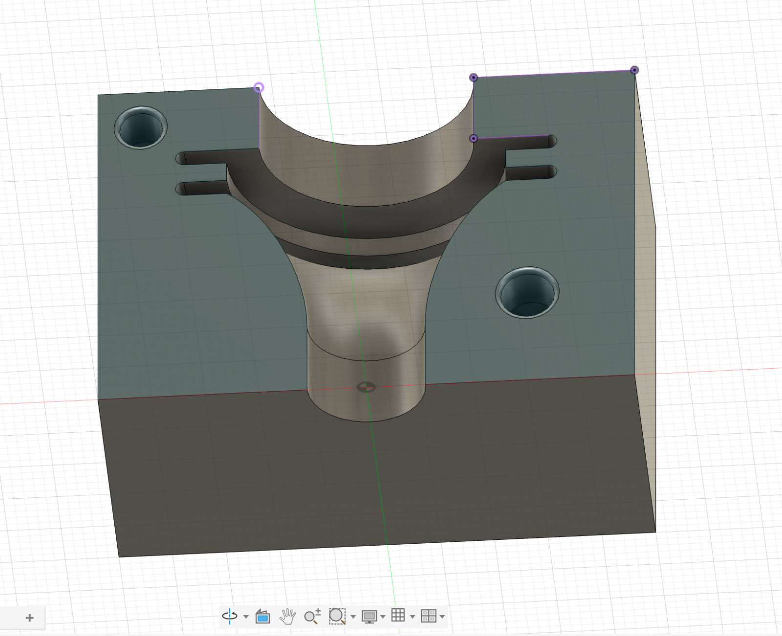Select the sketch point at the block's top-right corner
The width and height of the screenshot is (782, 636).
[x=634, y=70]
